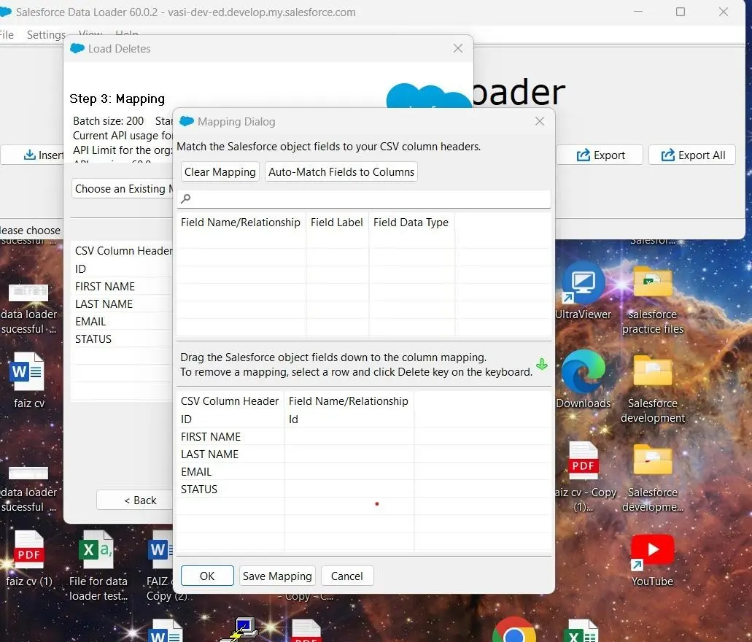Click Auto-Match Fields to Columns
The width and height of the screenshot is (752, 642).
pyautogui.click(x=341, y=172)
